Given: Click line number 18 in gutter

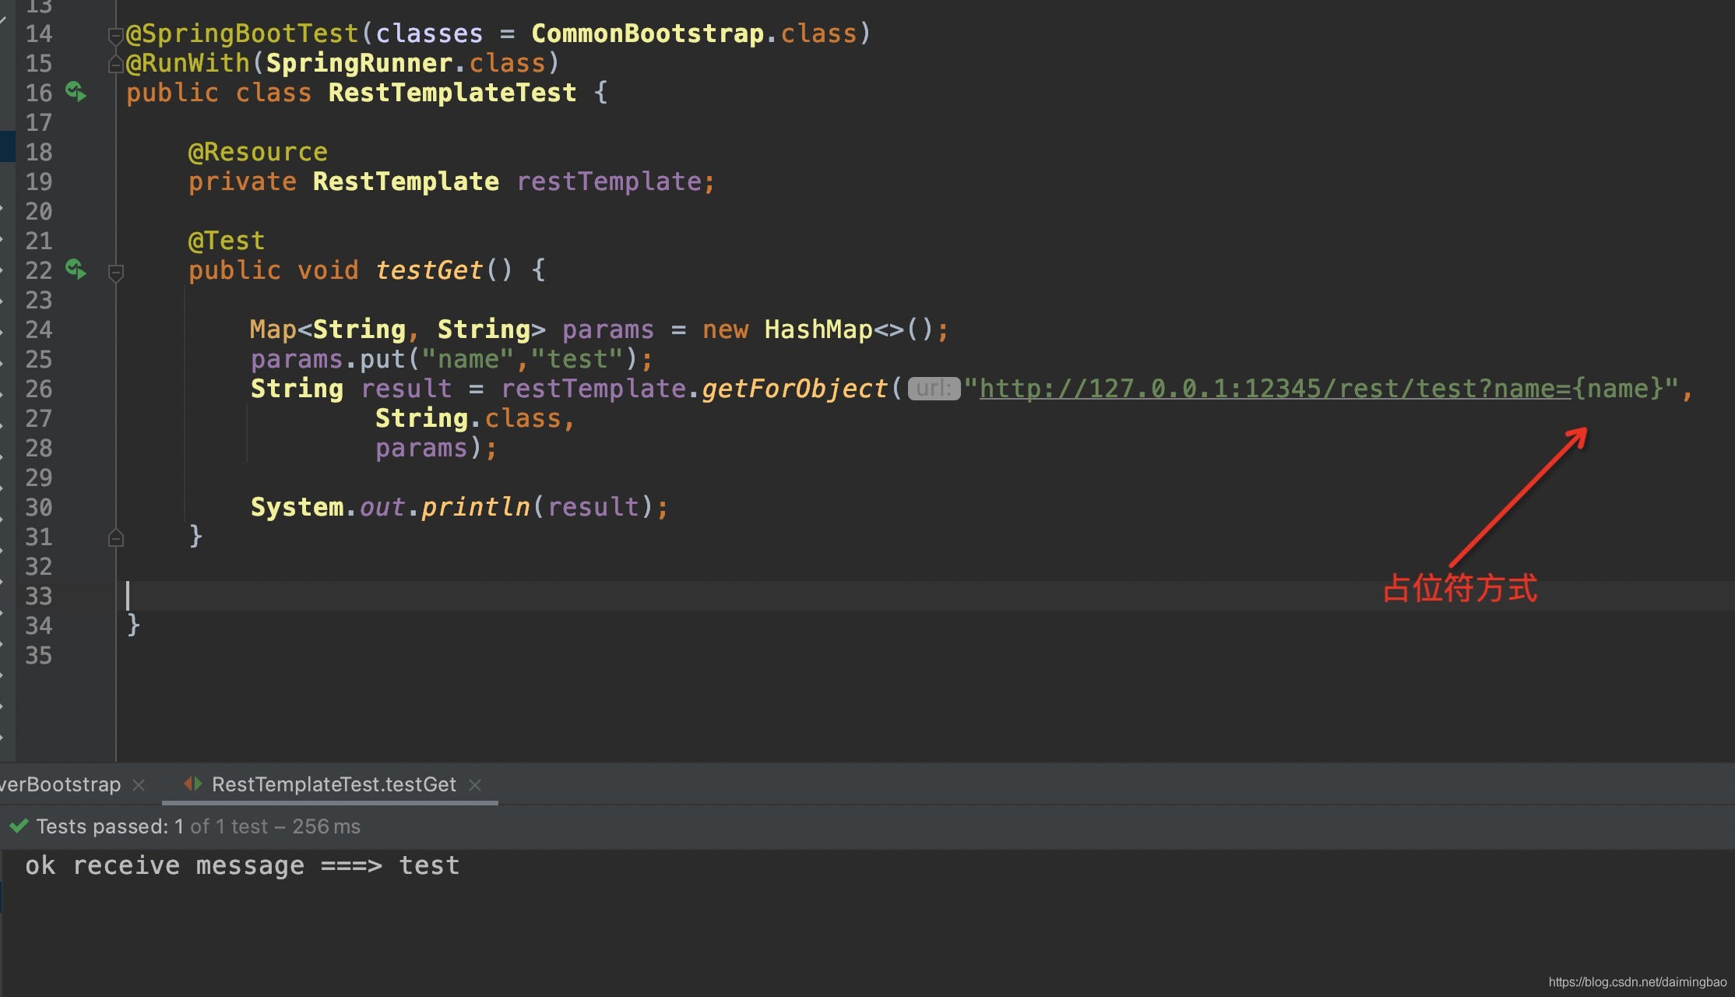Looking at the screenshot, I should pos(38,152).
